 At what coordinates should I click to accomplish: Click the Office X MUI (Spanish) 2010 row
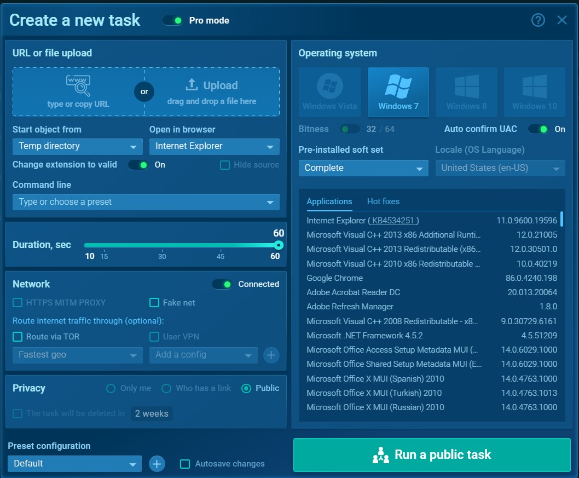(432, 379)
